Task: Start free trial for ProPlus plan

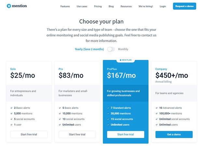Action: pos(126,134)
